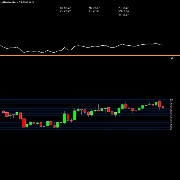
Task: Click the rightmost small red candlestick
Action: pyautogui.click(x=163, y=107)
